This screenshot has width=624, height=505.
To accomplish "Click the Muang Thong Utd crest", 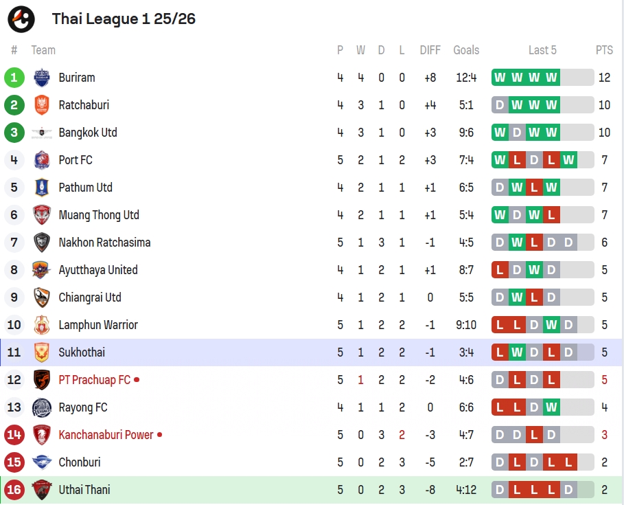I will pyautogui.click(x=41, y=215).
